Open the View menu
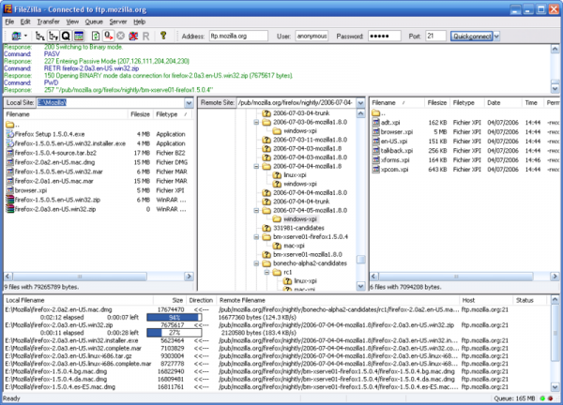Screen dimensions: 563x405 72,22
